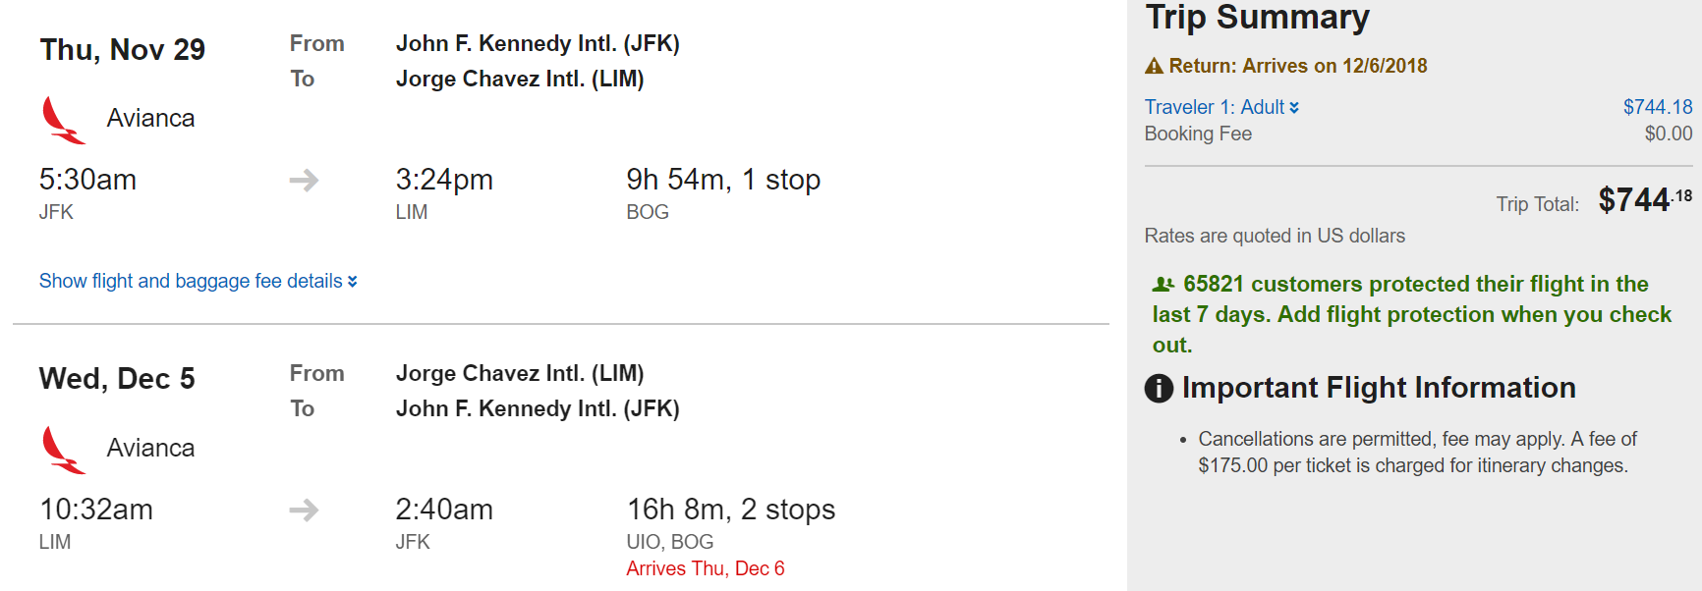Click Avianca logo on outbound flight
Image resolution: width=1702 pixels, height=591 pixels.
click(63, 120)
